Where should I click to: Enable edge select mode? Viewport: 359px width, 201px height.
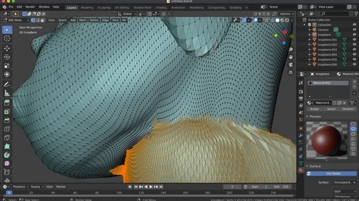[x=38, y=20]
